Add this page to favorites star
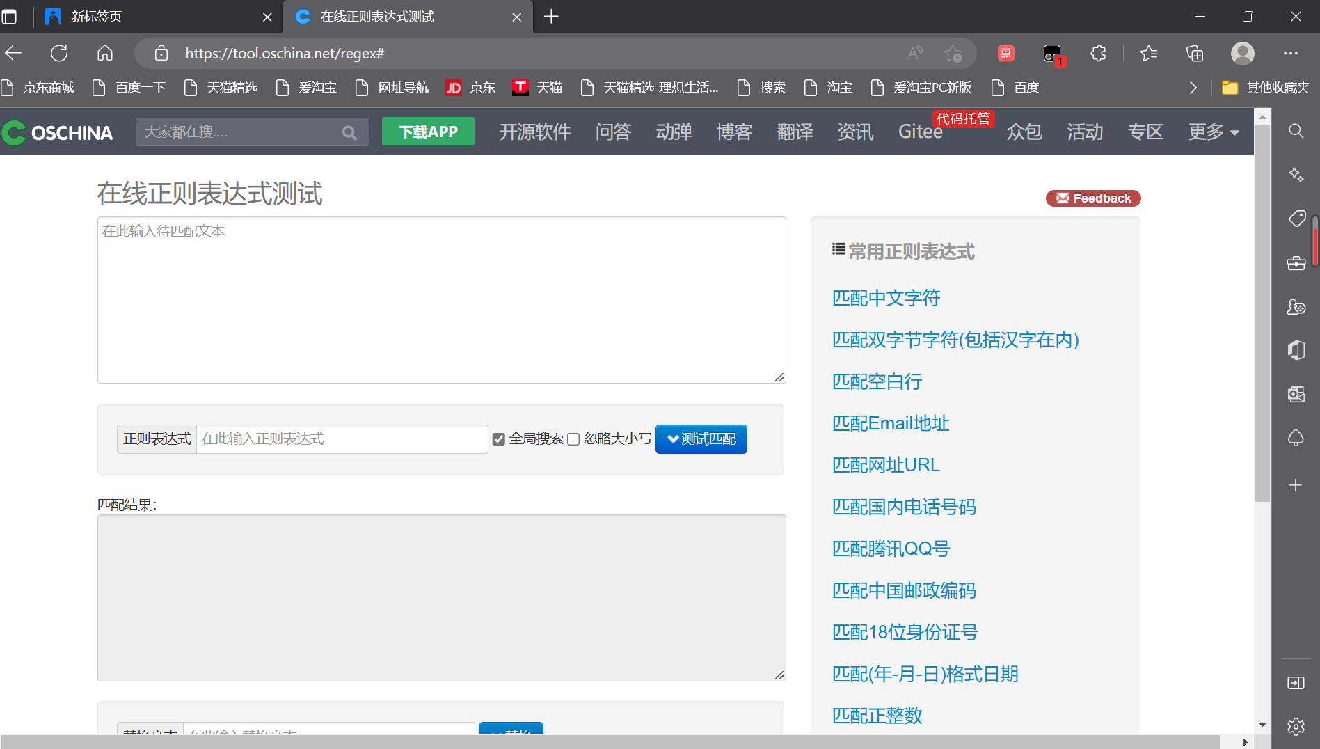This screenshot has height=749, width=1320. point(953,53)
